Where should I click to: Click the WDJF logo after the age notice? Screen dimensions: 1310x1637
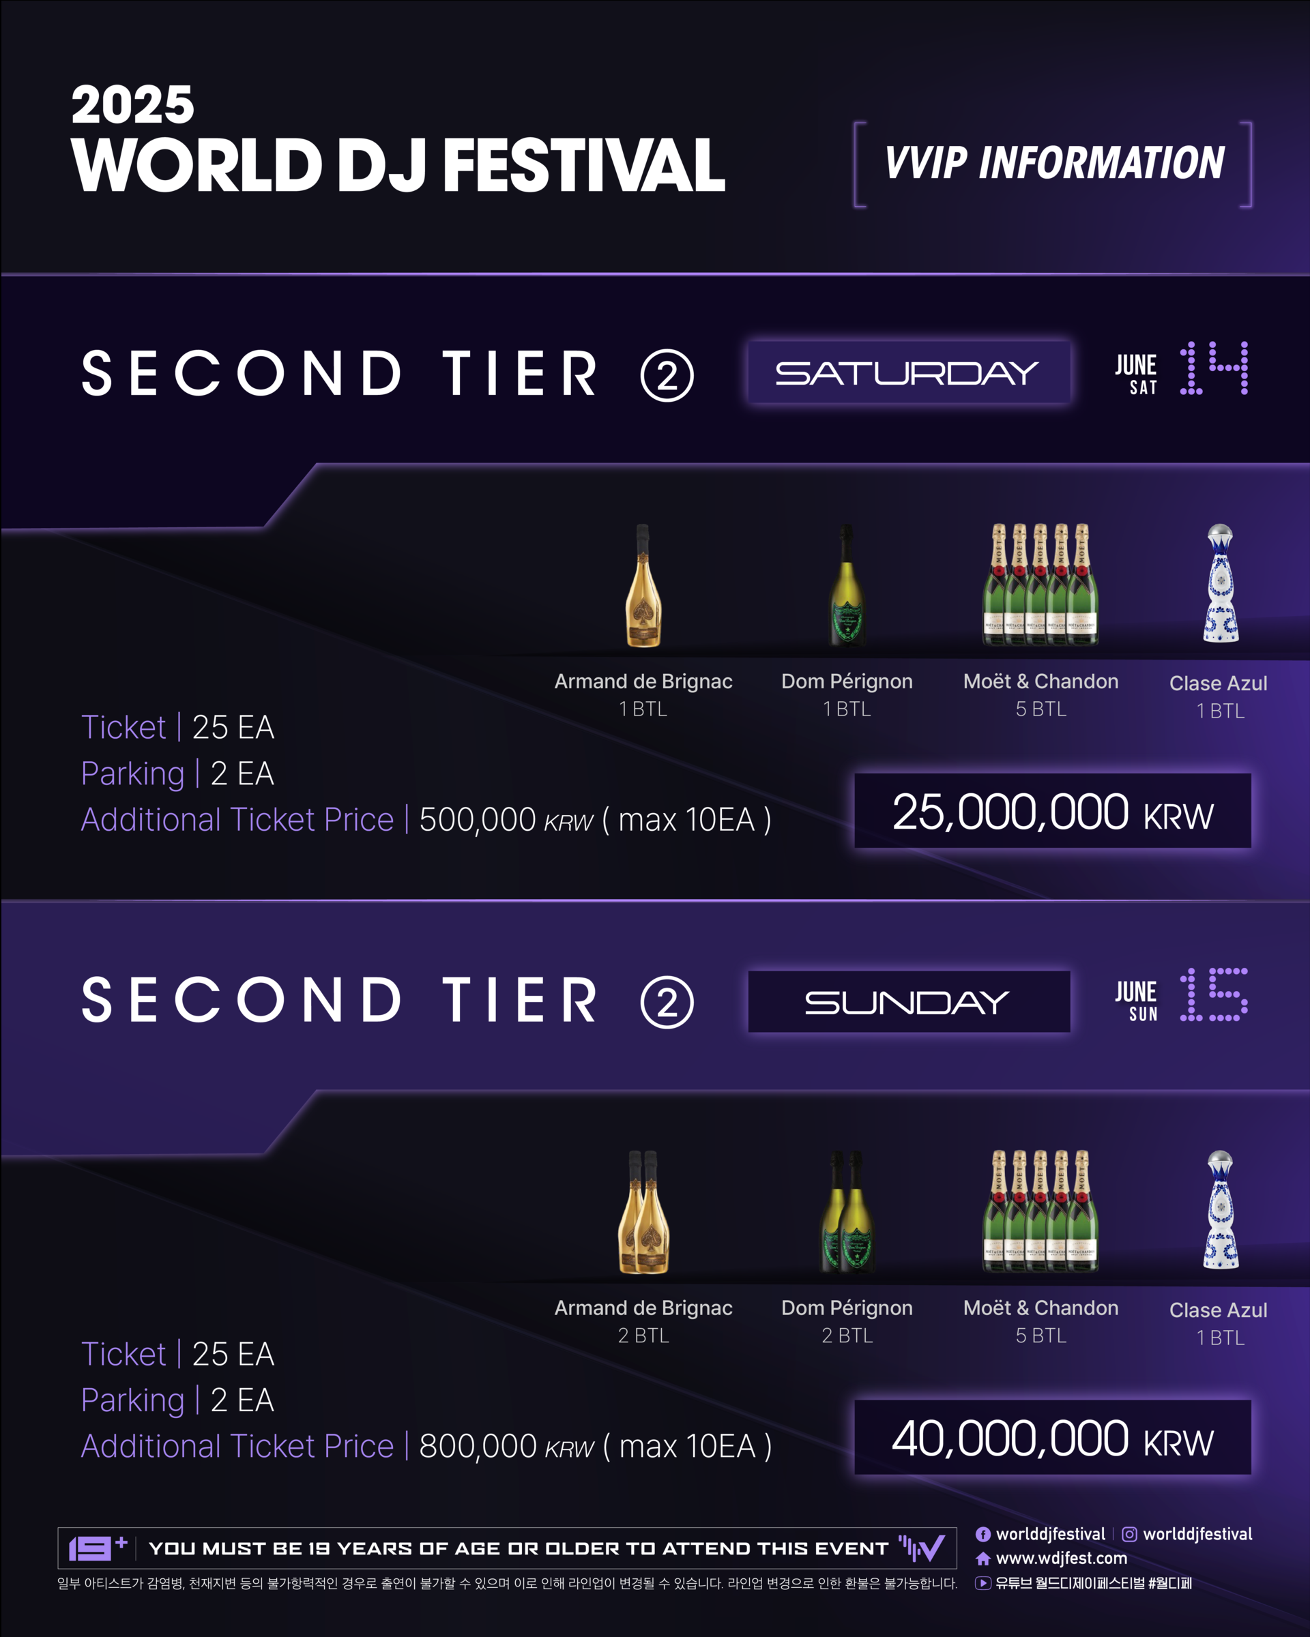point(921,1548)
